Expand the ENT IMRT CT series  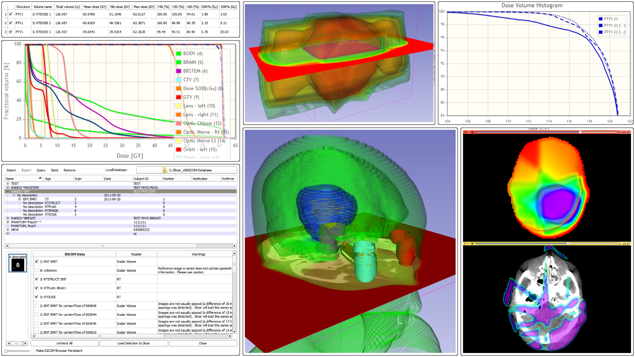19,199
